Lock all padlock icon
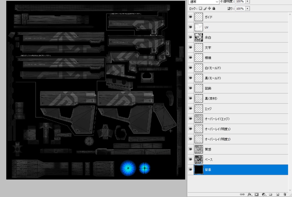 coord(214,8)
